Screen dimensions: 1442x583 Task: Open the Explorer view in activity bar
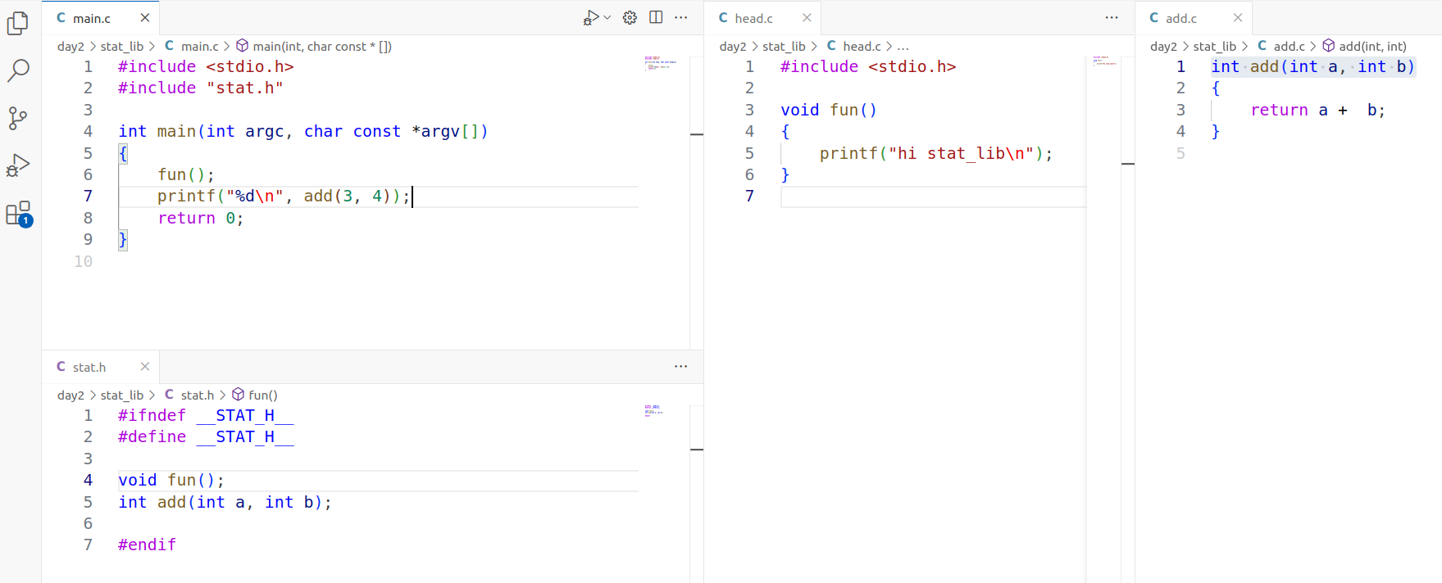coord(18,24)
